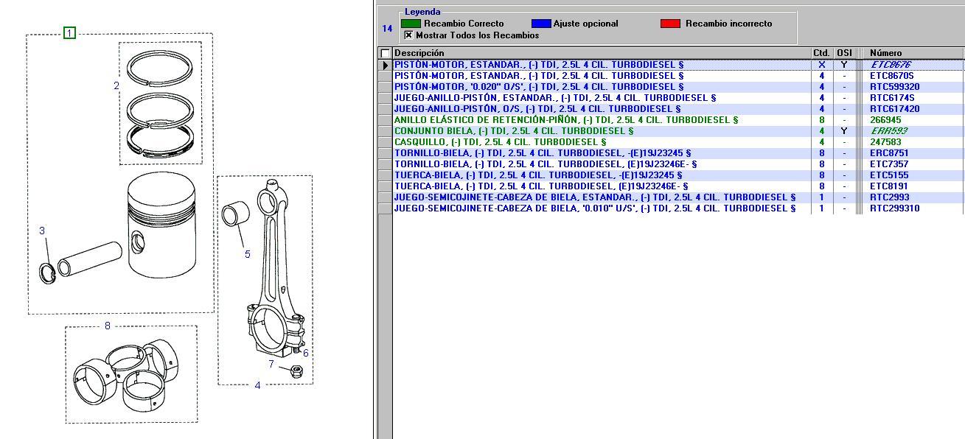Select connecting rod bolt callout 6

pyautogui.click(x=305, y=353)
